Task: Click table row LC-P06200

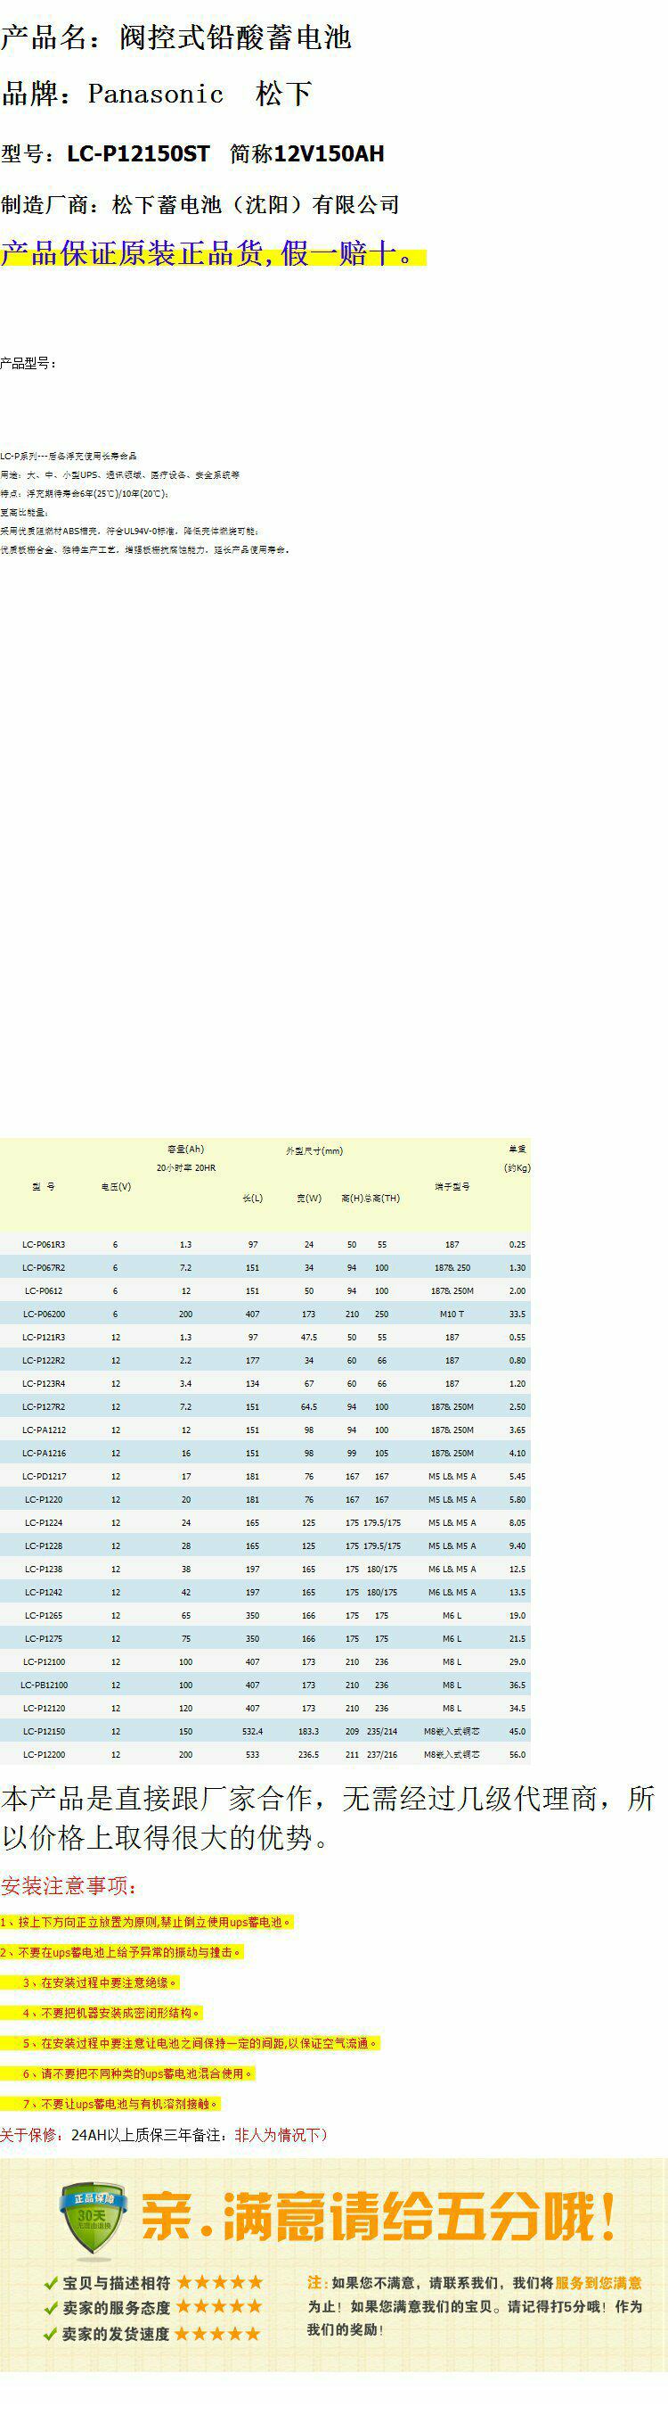Action: (265, 1313)
